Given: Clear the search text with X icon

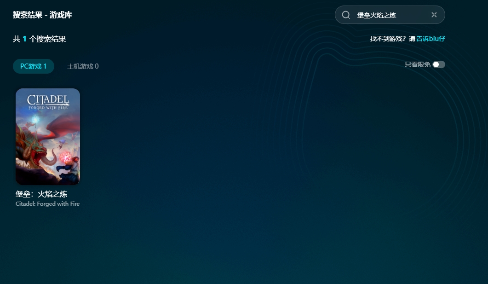Looking at the screenshot, I should click(x=434, y=15).
